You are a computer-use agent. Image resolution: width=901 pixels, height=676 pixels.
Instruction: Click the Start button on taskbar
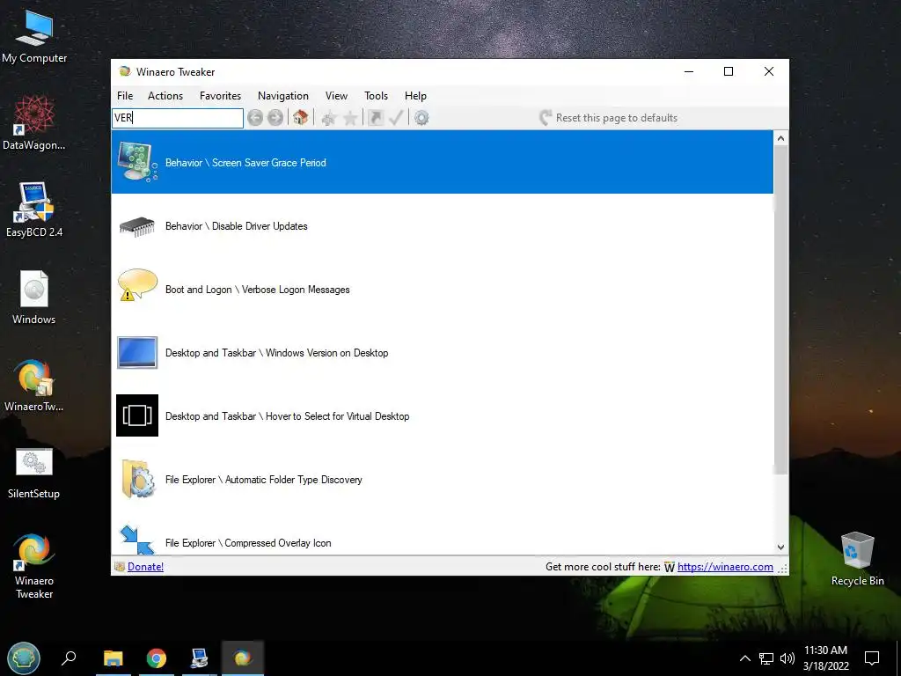(24, 658)
